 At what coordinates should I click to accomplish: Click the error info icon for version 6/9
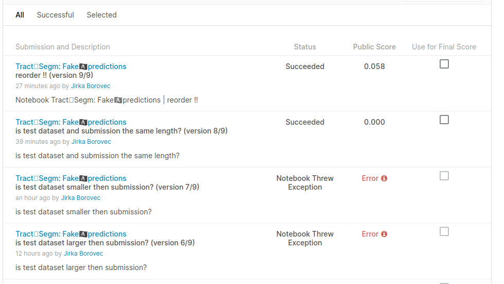384,234
